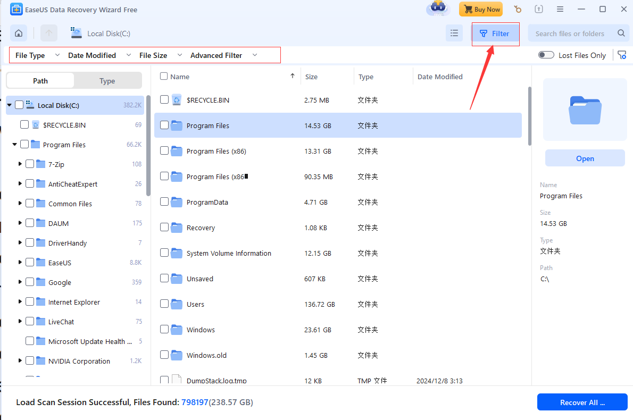633x420 pixels.
Task: Click the Filter button
Action: [x=495, y=33]
